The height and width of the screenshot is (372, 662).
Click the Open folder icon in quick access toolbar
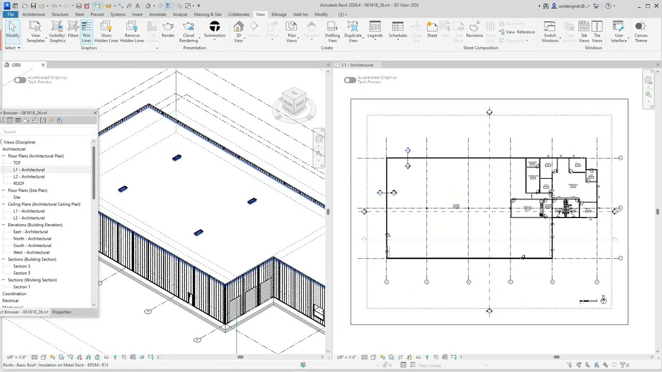click(24, 6)
